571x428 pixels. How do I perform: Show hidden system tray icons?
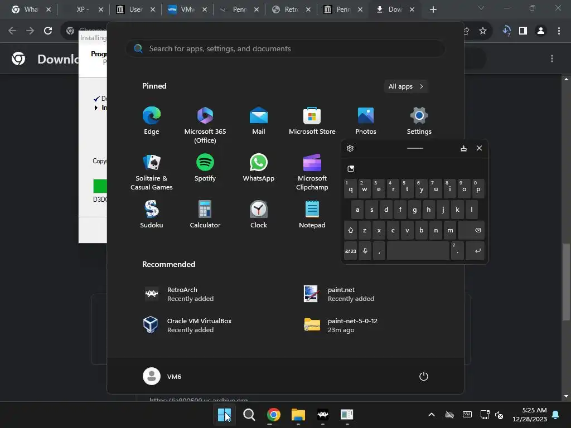point(432,415)
